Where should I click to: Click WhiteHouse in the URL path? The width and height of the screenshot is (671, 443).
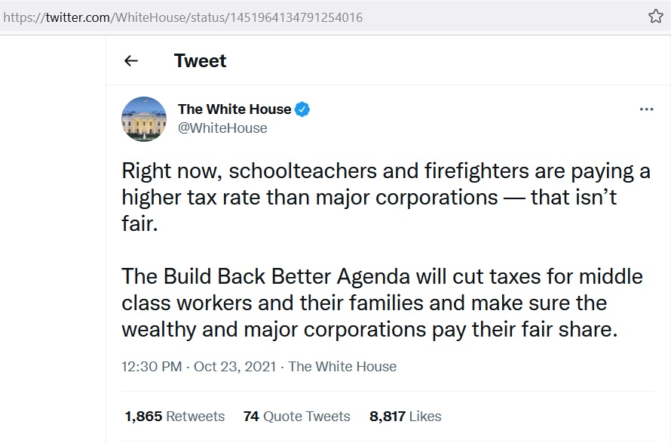[151, 17]
